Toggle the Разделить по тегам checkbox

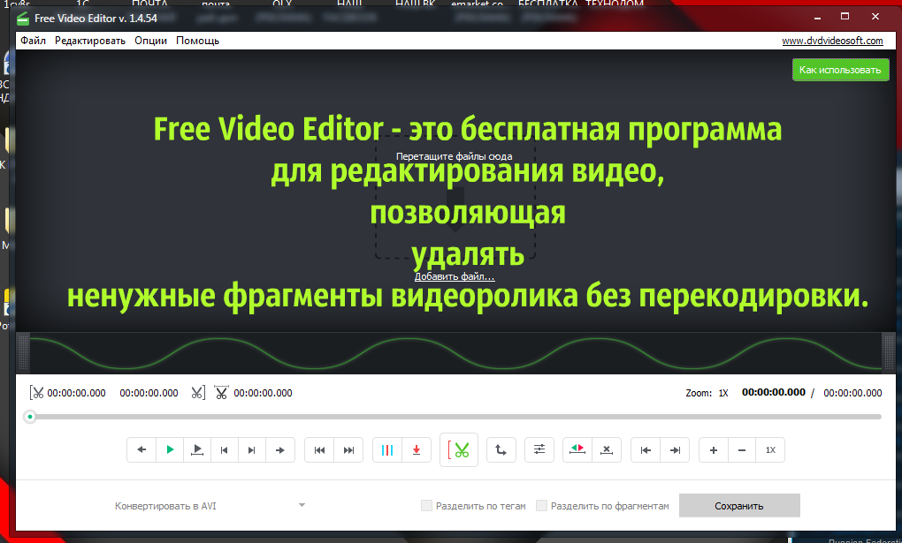point(426,506)
